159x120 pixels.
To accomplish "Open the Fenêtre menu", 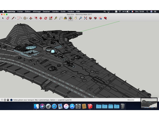I will click(x=71, y=11).
